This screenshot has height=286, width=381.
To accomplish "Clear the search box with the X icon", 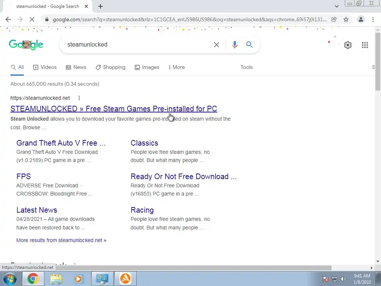I will tap(216, 45).
